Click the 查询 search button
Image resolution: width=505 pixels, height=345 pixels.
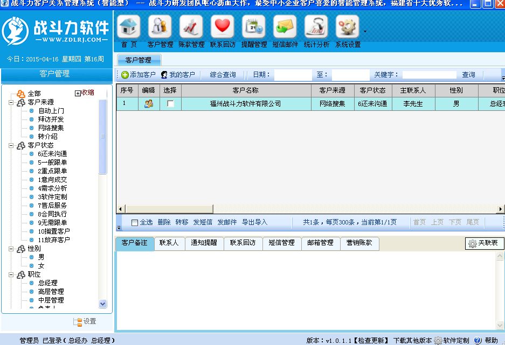468,75
